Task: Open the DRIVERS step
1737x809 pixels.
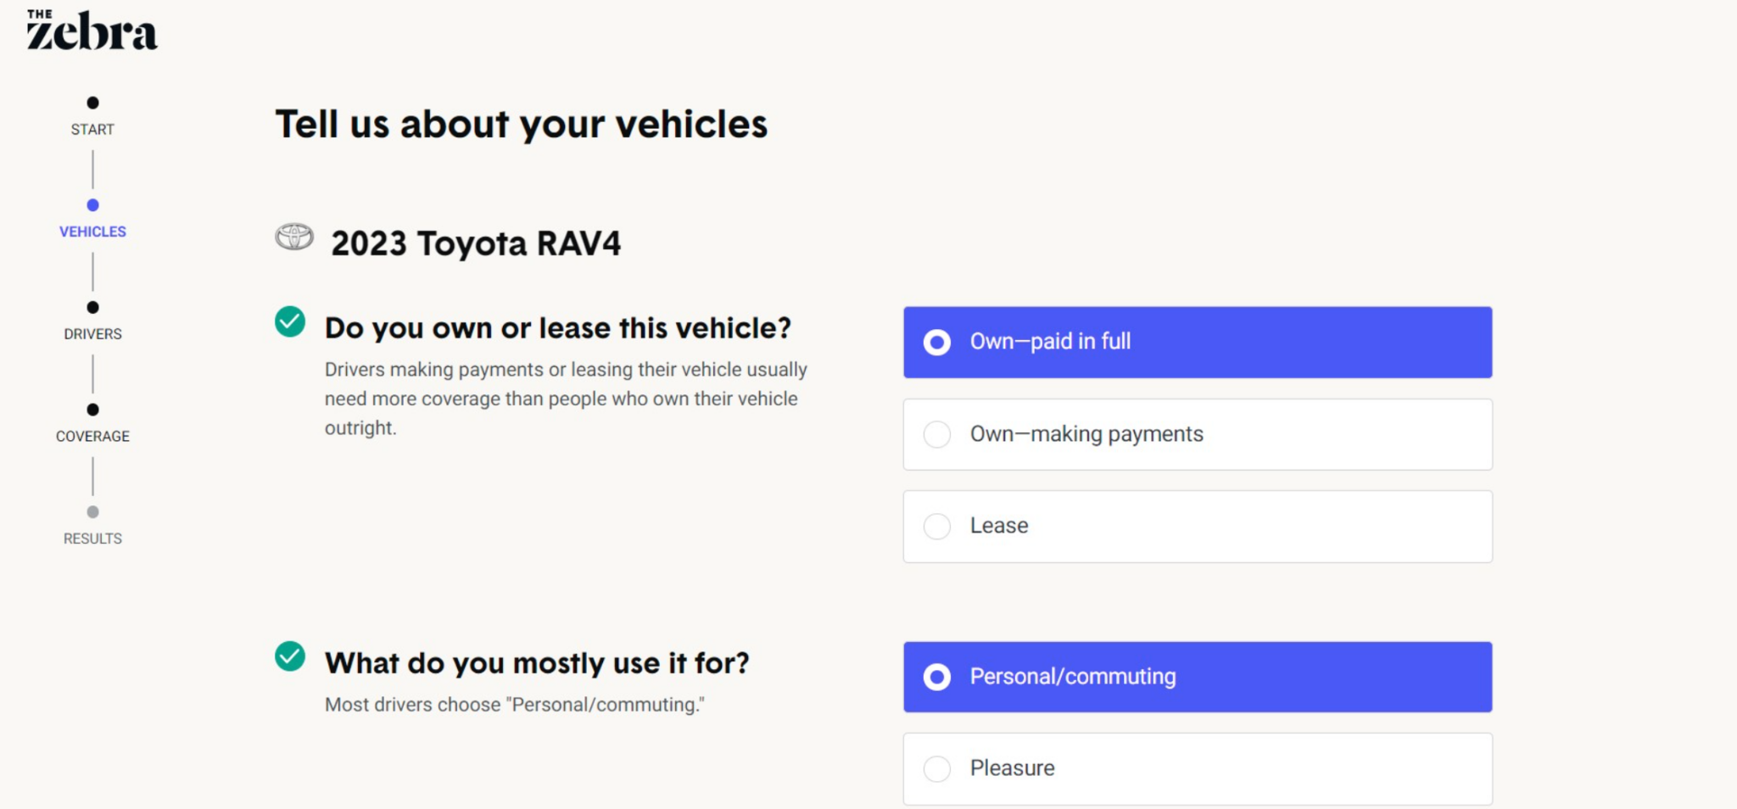Action: pyautogui.click(x=92, y=332)
